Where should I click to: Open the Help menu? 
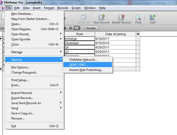coord(102,8)
